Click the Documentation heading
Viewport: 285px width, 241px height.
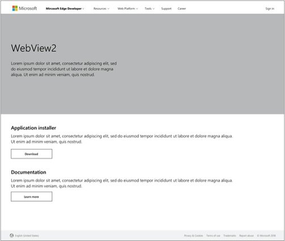[28, 172]
